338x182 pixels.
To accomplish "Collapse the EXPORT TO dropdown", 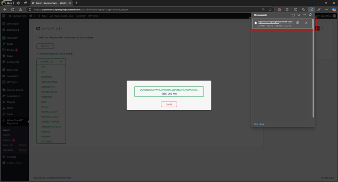I will click(61, 62).
